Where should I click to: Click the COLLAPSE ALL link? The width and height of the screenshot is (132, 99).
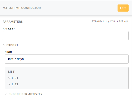click(119, 22)
